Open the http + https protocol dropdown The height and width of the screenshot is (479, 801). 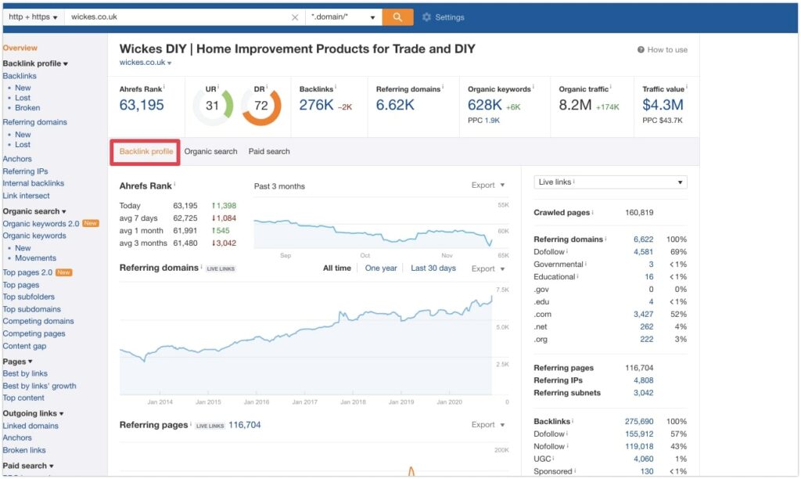(33, 17)
